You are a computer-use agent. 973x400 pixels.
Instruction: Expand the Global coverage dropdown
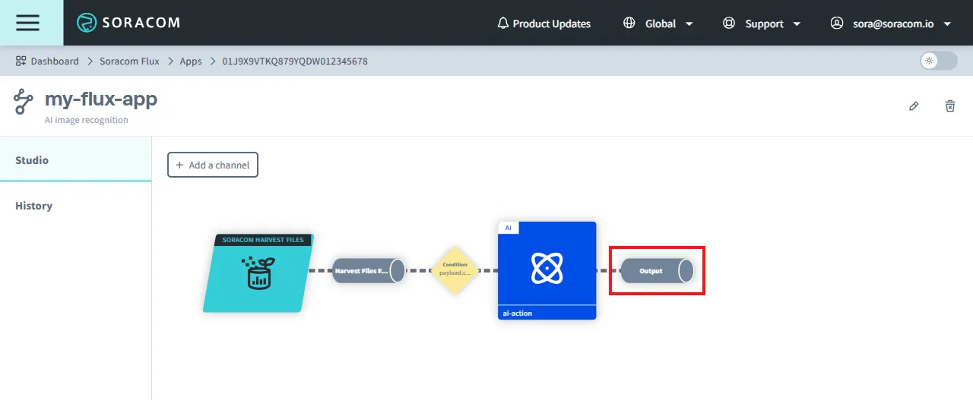658,24
